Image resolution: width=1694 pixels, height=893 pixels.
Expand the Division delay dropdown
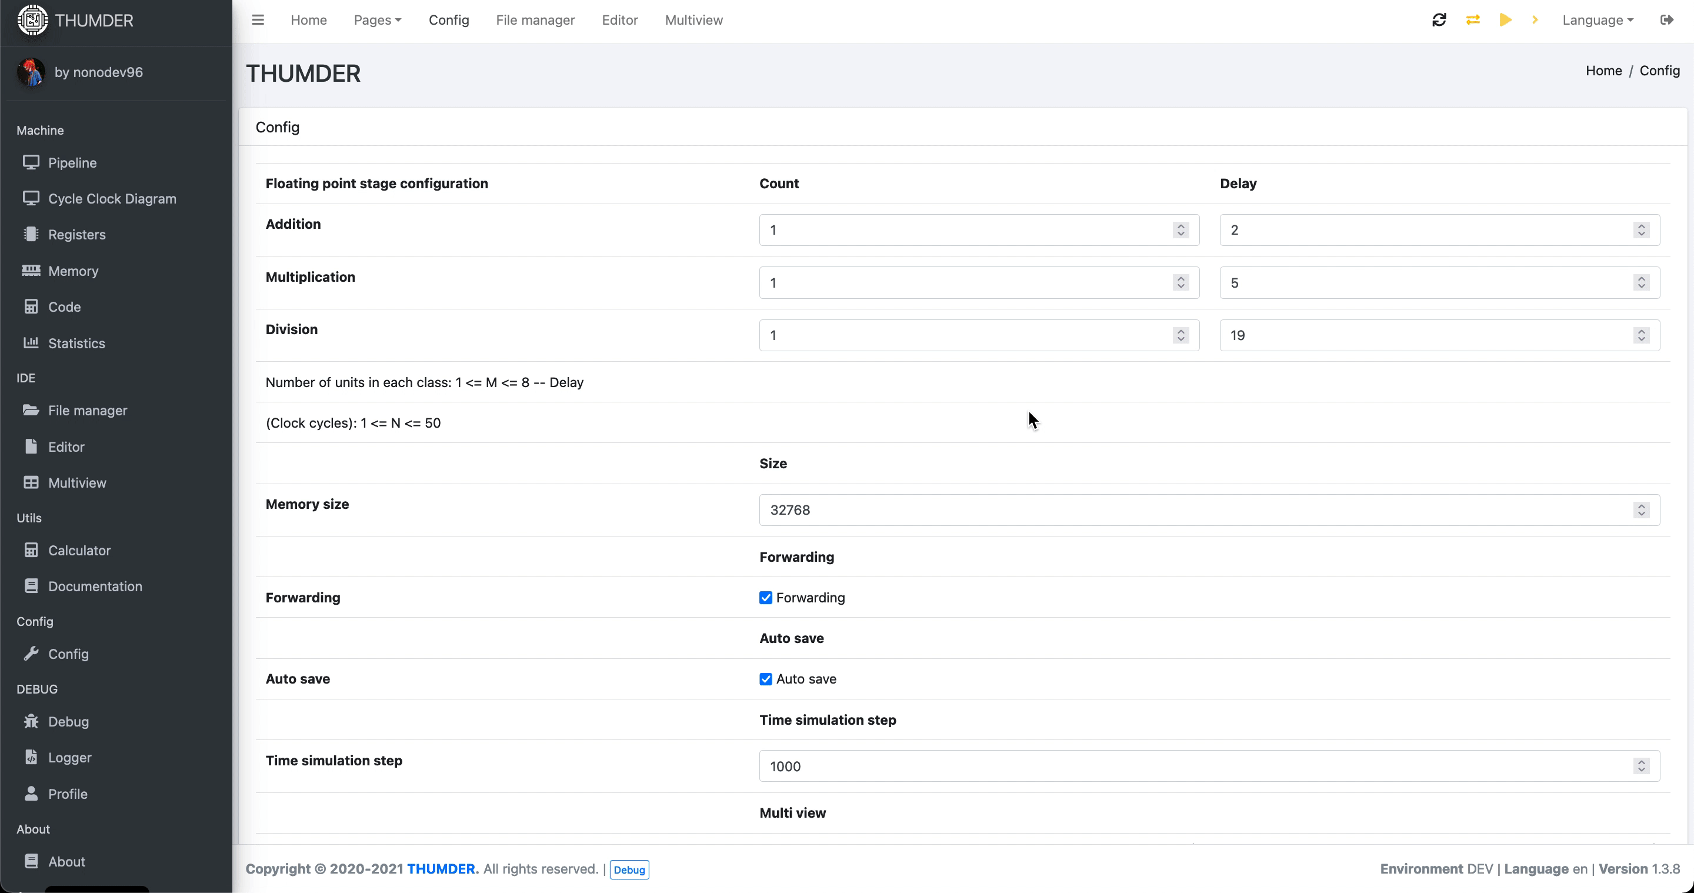coord(1641,335)
